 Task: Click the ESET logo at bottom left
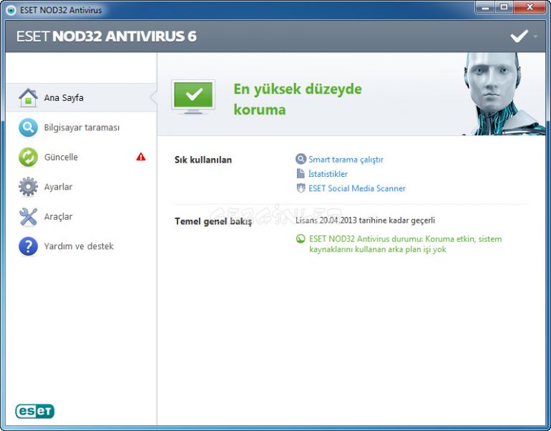[x=35, y=411]
